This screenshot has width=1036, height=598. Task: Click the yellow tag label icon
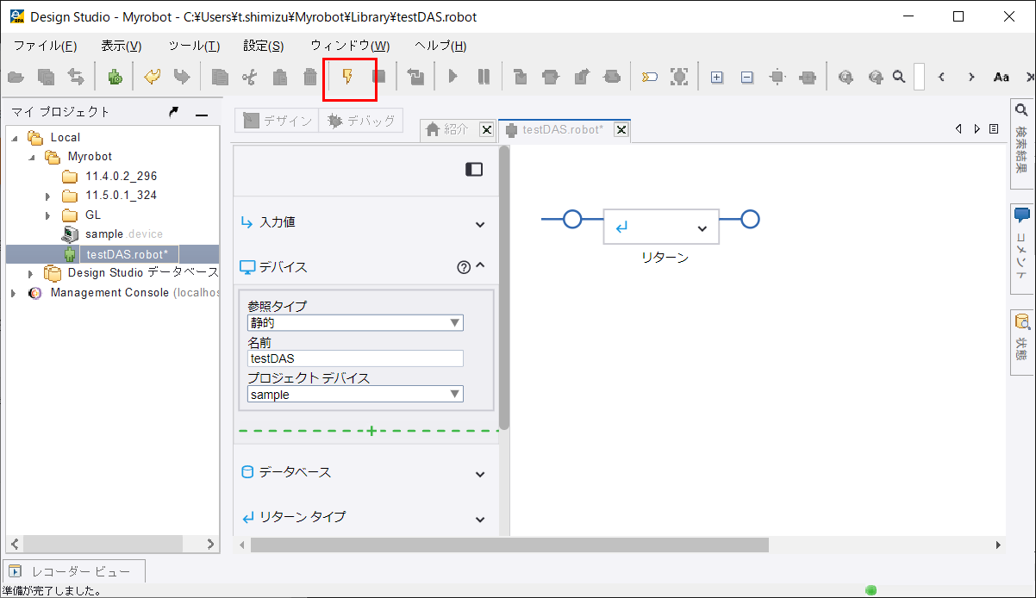[x=650, y=78]
